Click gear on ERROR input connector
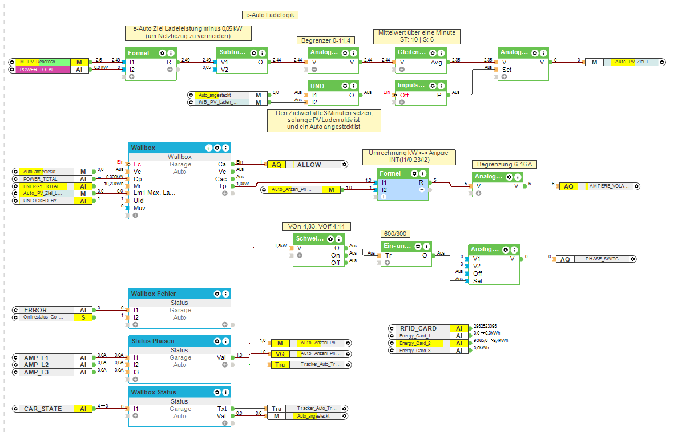 (x=15, y=310)
